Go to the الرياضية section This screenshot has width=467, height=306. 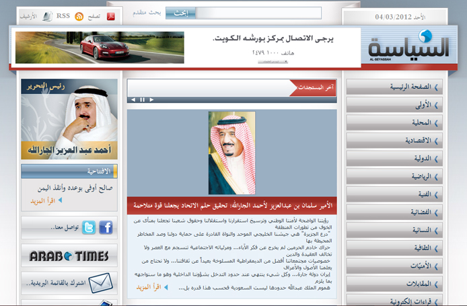394,177
